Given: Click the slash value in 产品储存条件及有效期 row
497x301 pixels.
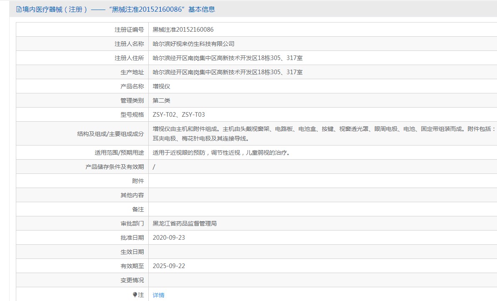Looking at the screenshot, I should click(x=154, y=167).
